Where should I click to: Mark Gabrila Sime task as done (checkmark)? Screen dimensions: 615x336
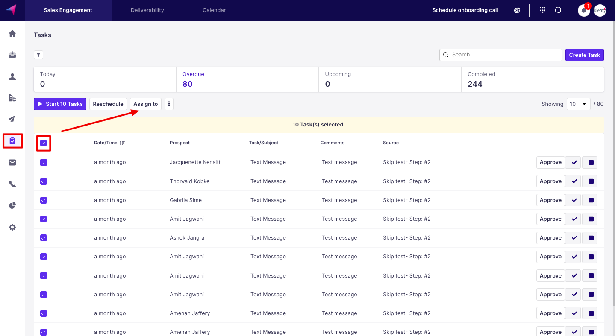click(574, 200)
